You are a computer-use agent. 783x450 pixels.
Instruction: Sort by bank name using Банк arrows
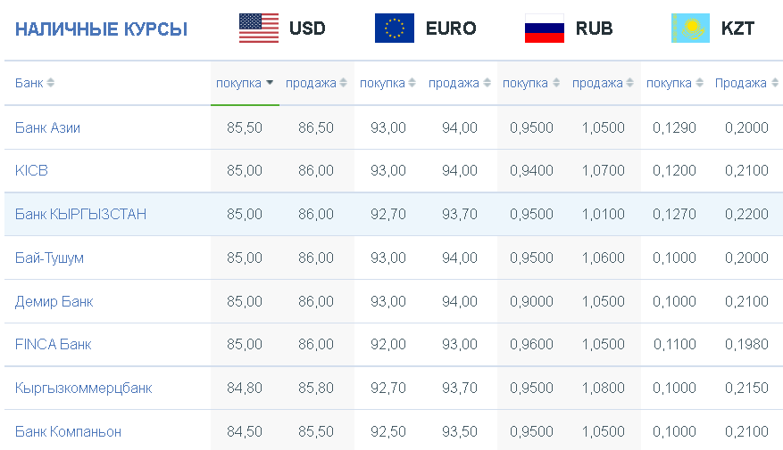click(50, 83)
